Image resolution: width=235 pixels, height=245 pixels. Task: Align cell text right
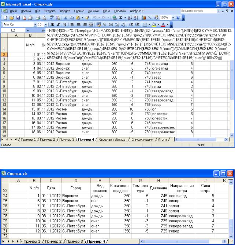tap(85, 25)
